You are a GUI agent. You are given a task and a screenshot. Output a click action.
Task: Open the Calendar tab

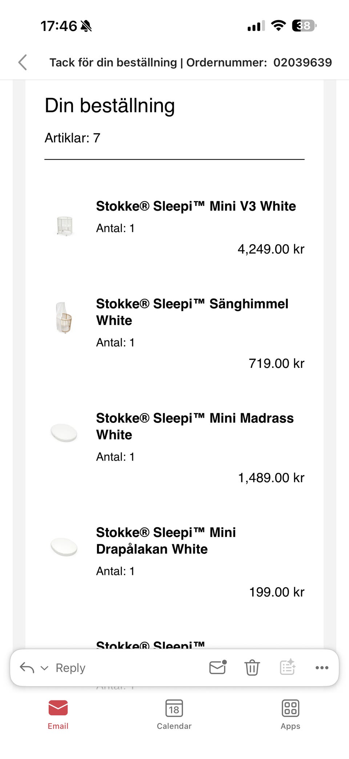[174, 715]
